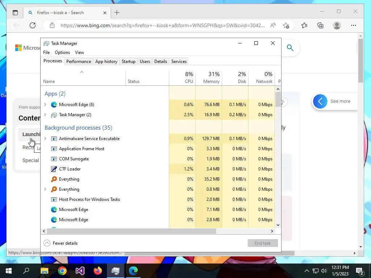Open a new tab in Edge
The width and height of the screenshot is (371, 278).
coord(117,13)
